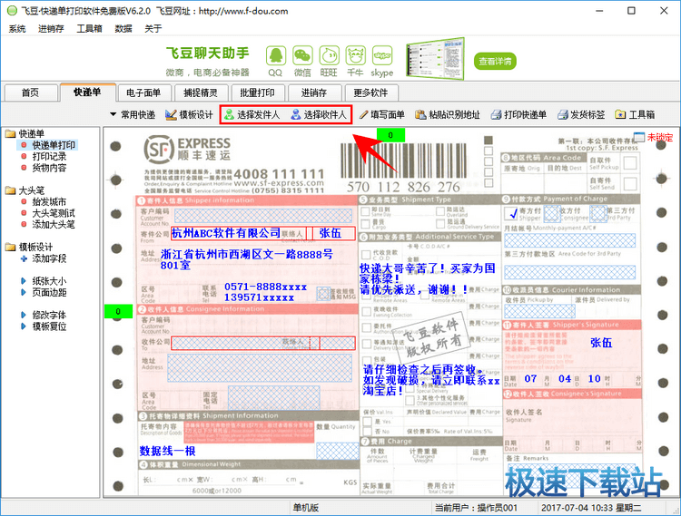Select the courier note 快递大哥辛苦了
Image resolution: width=681 pixels, height=516 pixels.
click(x=428, y=278)
